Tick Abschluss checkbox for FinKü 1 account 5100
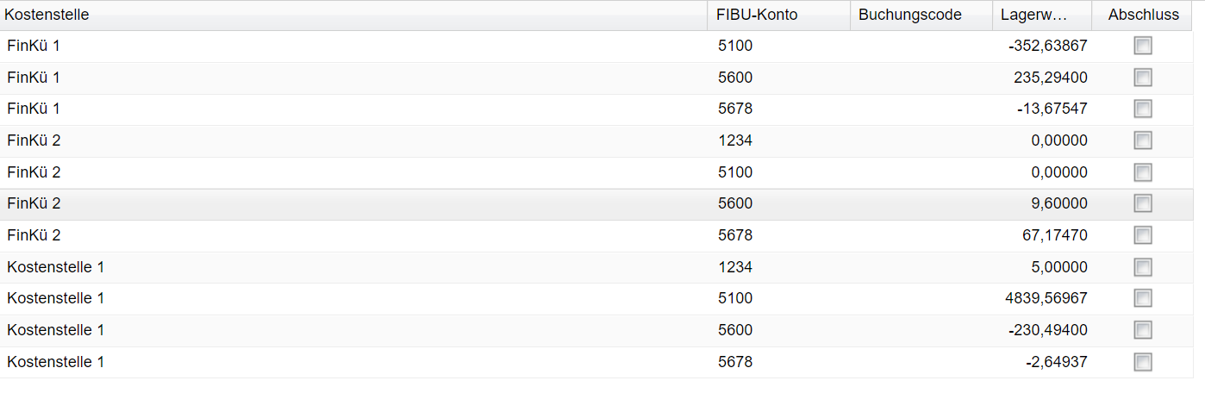This screenshot has height=393, width=1205. click(x=1143, y=47)
